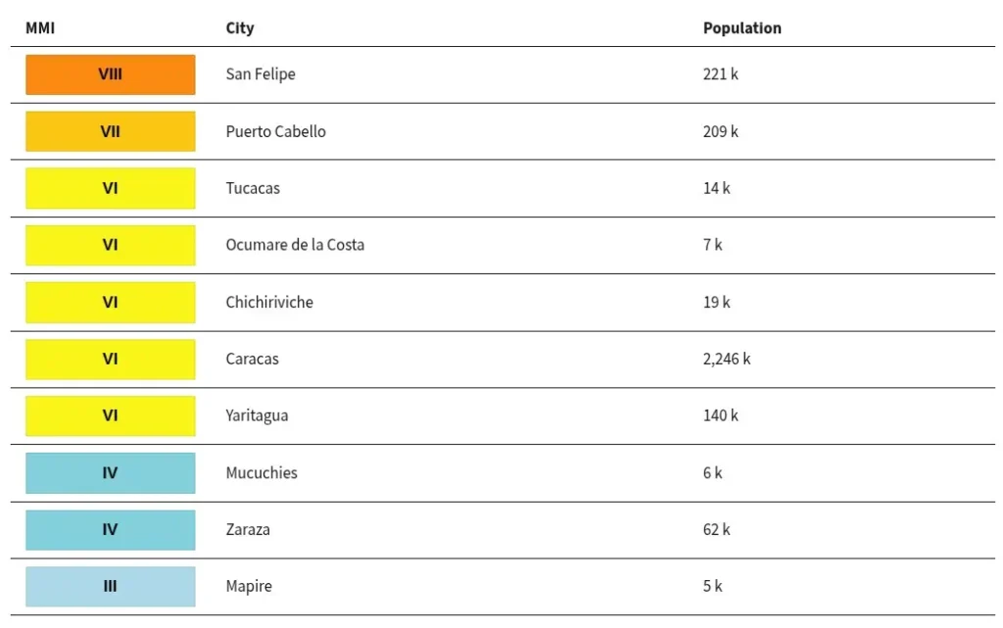Select Ocumare de la Costa
The image size is (1003, 628).
tap(295, 245)
